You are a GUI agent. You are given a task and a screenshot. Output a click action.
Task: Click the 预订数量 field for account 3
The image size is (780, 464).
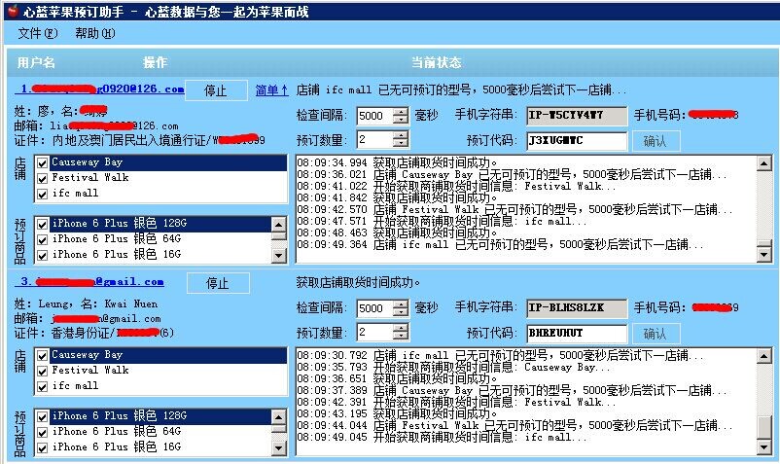coord(375,333)
